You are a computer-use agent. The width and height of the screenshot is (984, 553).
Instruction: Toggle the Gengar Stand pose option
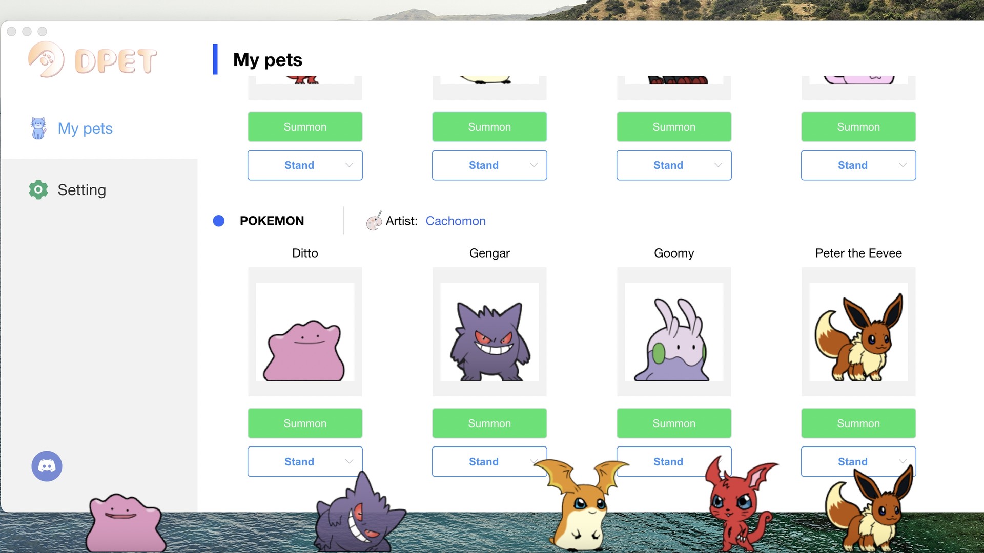489,461
